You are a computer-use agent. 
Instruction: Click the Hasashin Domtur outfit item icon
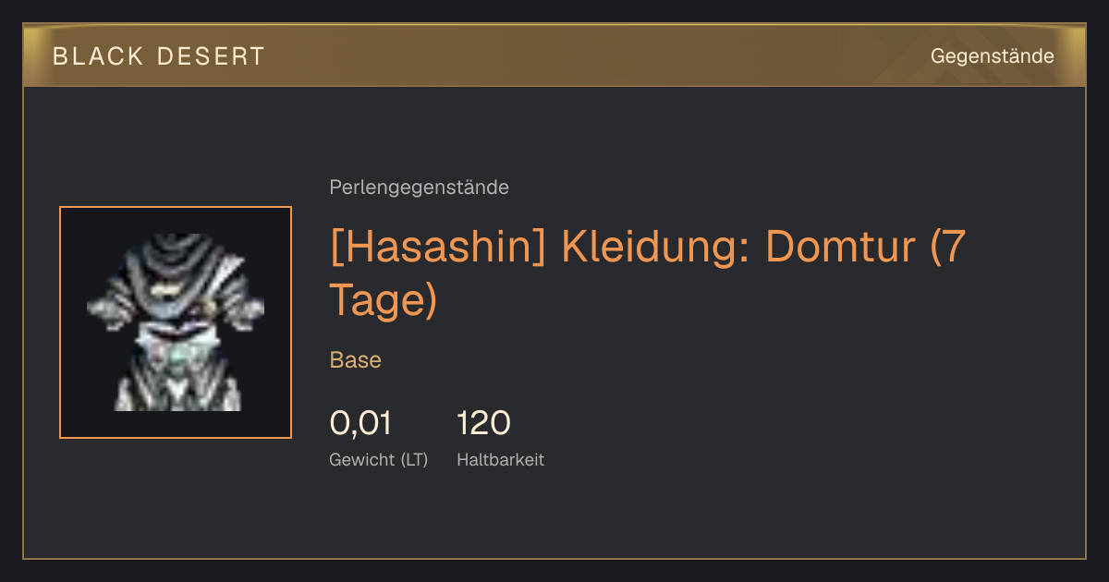tap(176, 322)
